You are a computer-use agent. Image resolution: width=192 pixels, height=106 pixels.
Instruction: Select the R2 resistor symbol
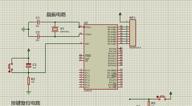pos(29,81)
